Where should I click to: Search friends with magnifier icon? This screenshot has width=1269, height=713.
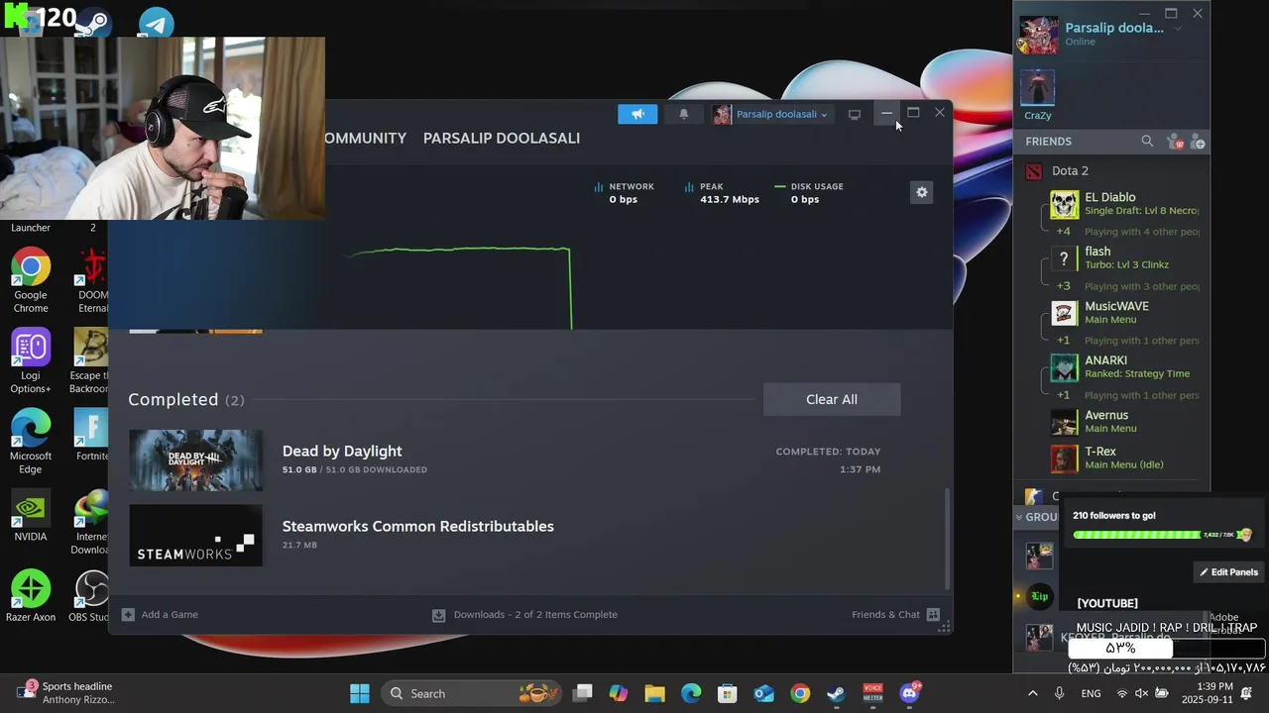point(1147,142)
